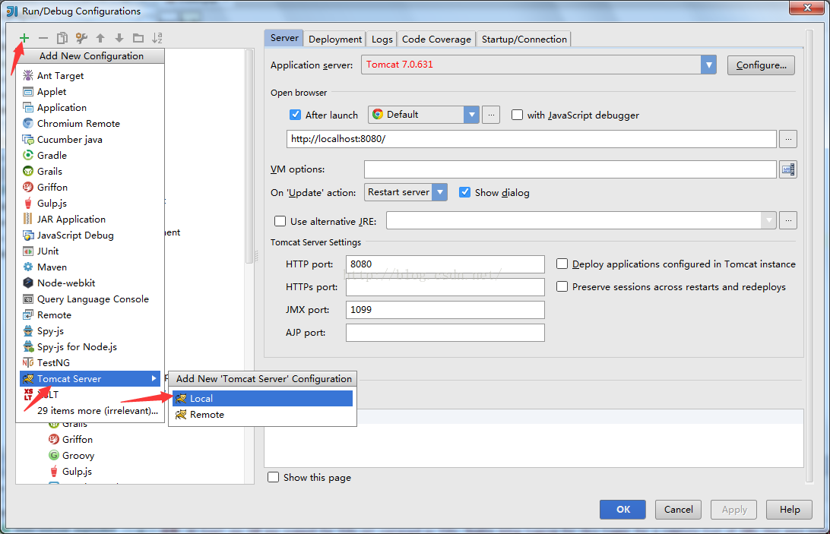
Task: Click the VM options input field
Action: pos(570,169)
